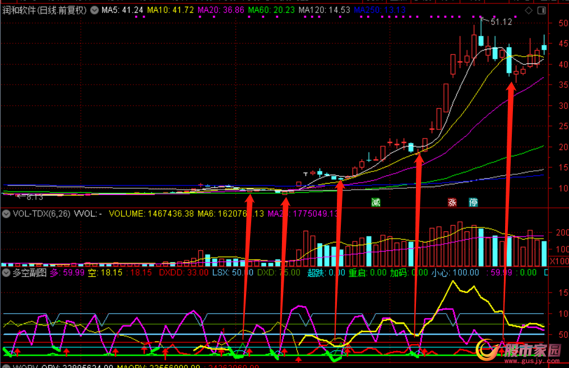Click the diamond icon at chart top-right
569x368 pixels.
528,11
